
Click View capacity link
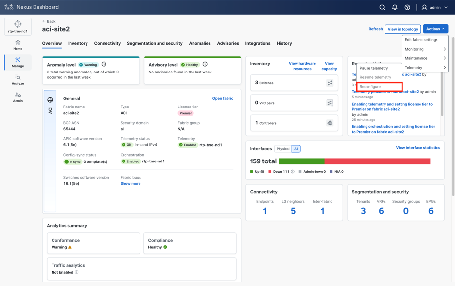coord(330,66)
